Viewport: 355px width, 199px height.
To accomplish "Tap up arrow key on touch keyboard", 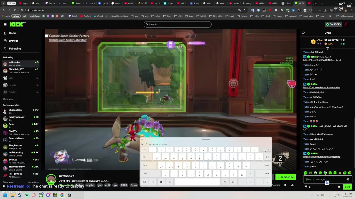I will (250, 174).
